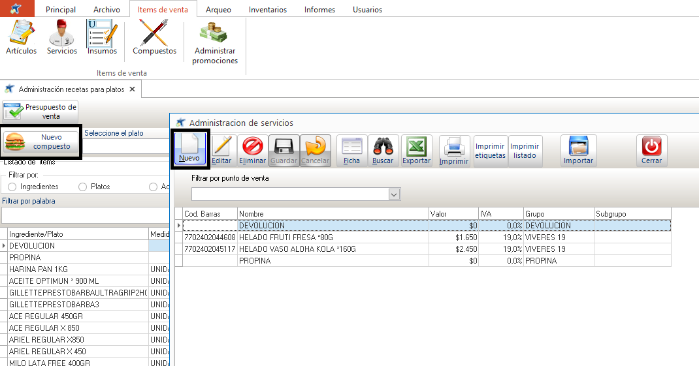Click the Importar toolbar icon
Viewport: 699px width, 366px height.
click(x=578, y=150)
